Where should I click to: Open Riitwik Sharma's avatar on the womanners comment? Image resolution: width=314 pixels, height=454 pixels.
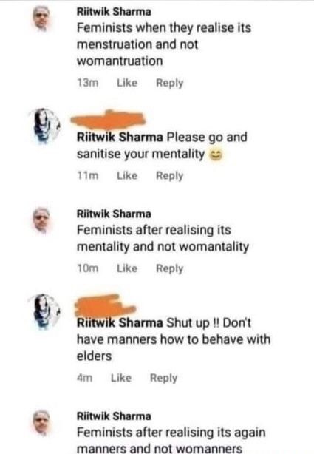(41, 423)
